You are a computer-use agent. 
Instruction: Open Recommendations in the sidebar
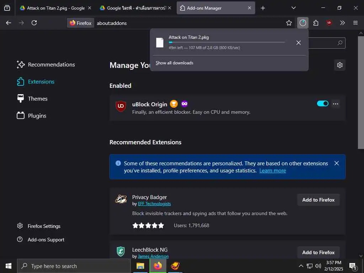[46, 65]
